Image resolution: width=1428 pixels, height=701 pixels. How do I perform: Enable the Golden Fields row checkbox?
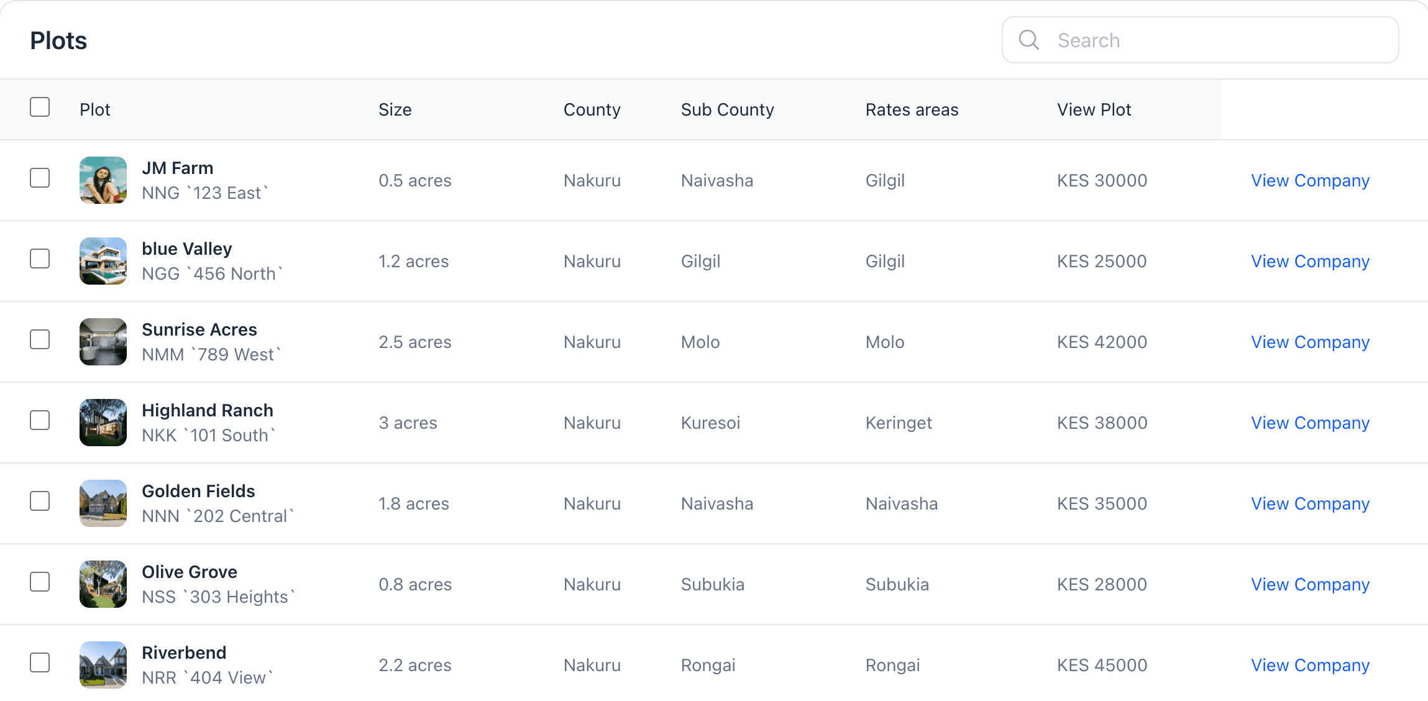(40, 501)
